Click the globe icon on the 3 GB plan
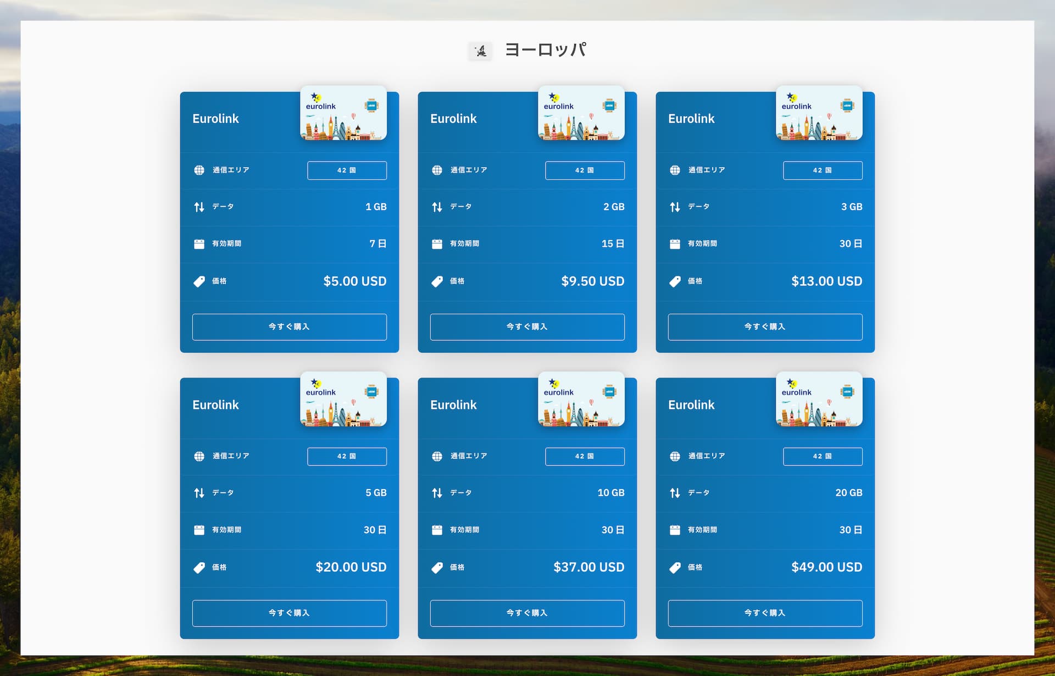This screenshot has width=1055, height=676. point(675,170)
